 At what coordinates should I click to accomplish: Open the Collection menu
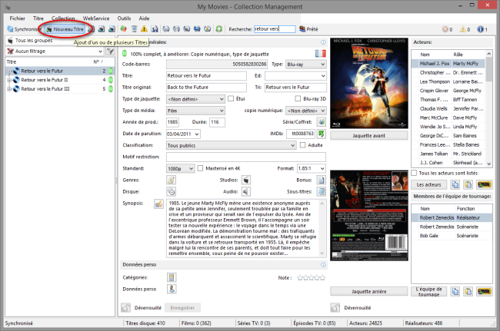point(63,18)
